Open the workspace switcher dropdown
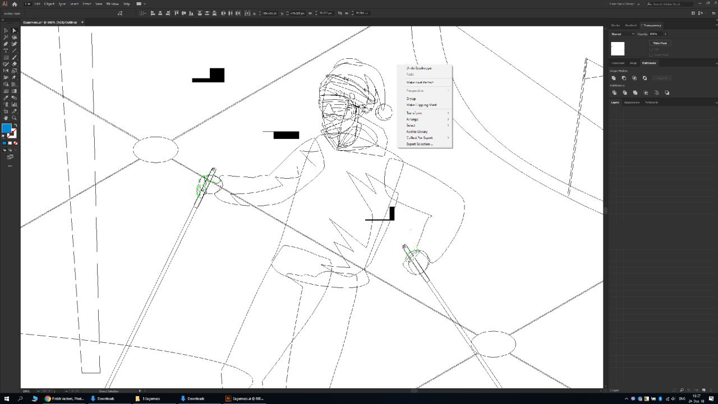The width and height of the screenshot is (718, 404). 625,4
